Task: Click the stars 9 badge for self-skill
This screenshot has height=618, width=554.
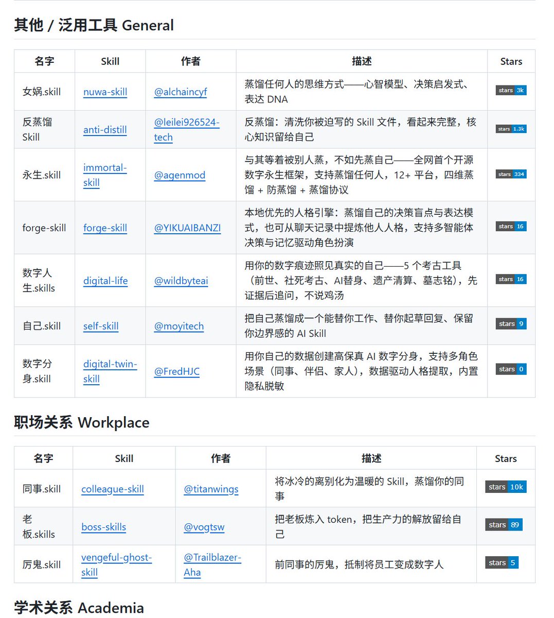Action: click(x=511, y=324)
